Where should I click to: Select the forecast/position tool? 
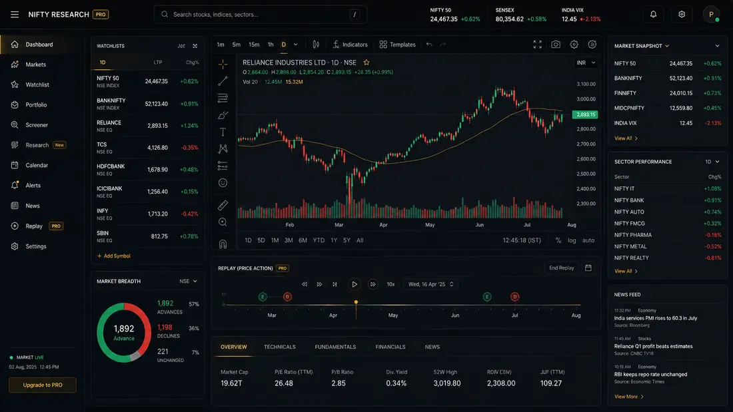(x=223, y=166)
